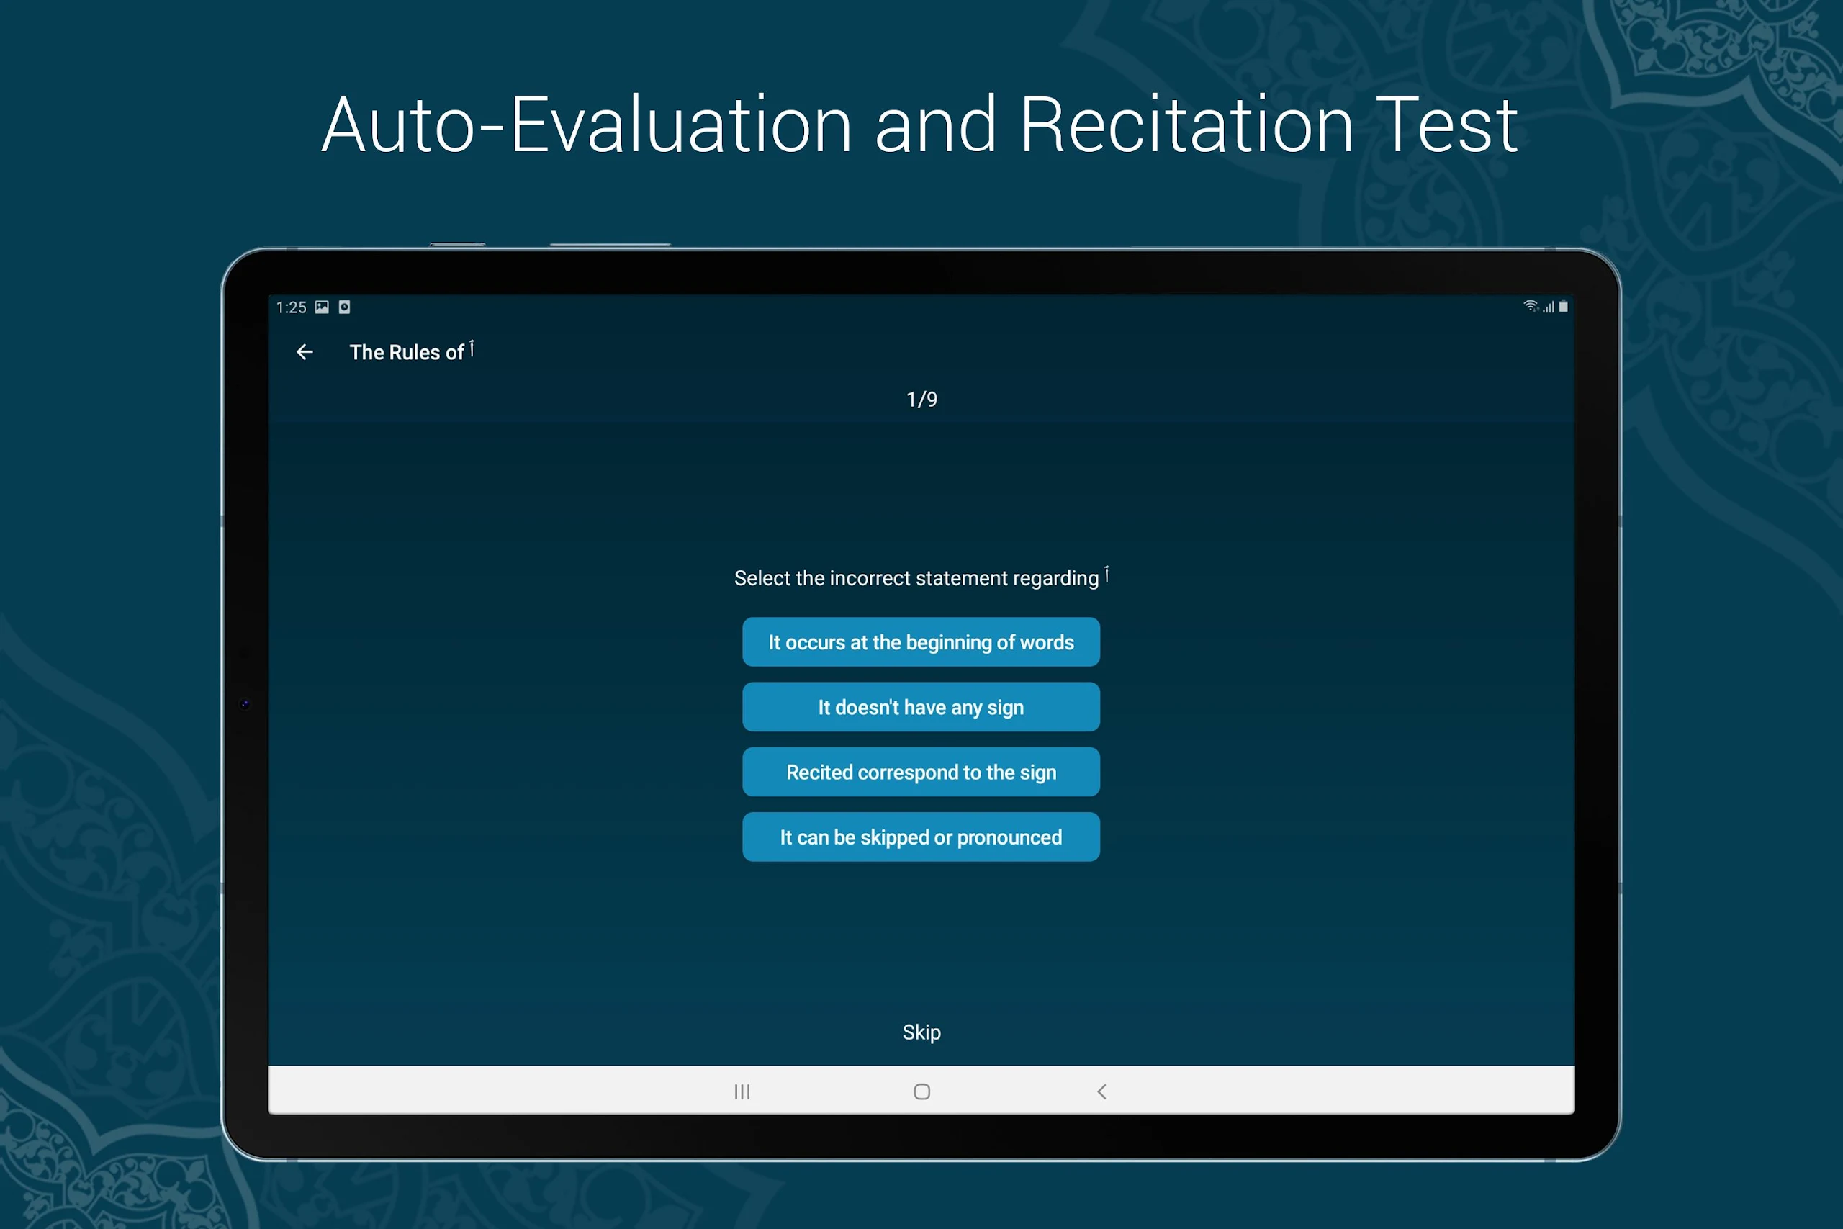Image resolution: width=1843 pixels, height=1229 pixels.
Task: Click the "Auto-Evaluation and Recitation Test" heading
Action: pos(921,125)
